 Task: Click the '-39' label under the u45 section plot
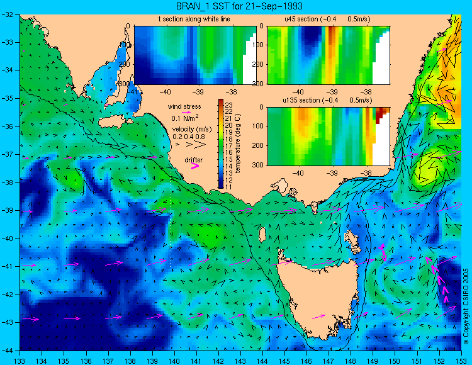[x=332, y=92]
